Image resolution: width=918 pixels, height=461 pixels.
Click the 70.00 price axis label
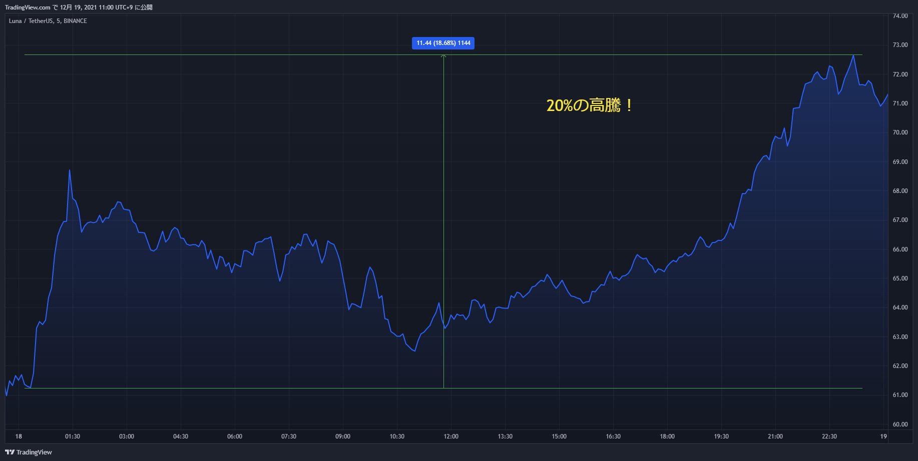tap(900, 132)
